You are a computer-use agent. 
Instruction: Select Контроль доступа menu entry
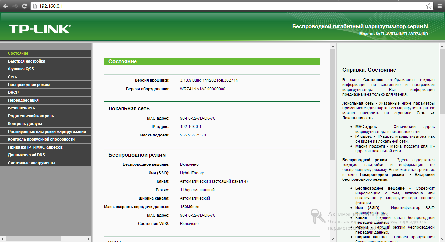[46, 124]
